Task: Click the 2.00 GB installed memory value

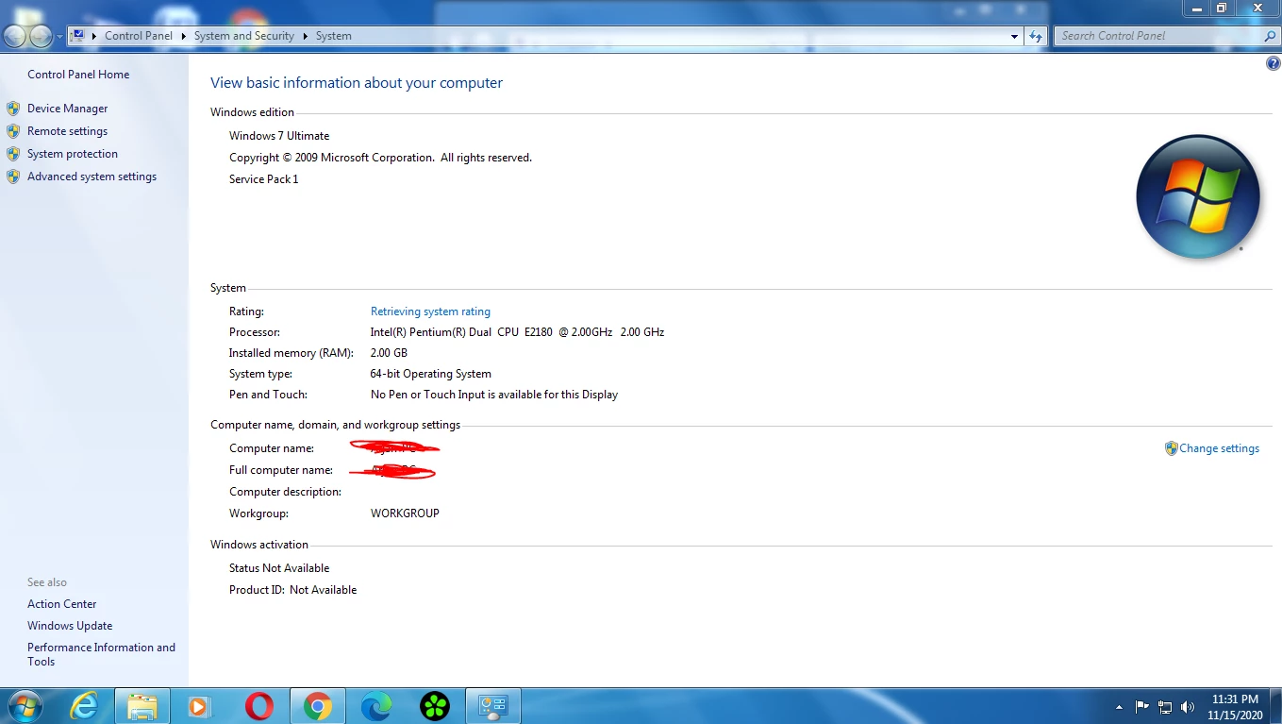Action: [x=389, y=353]
